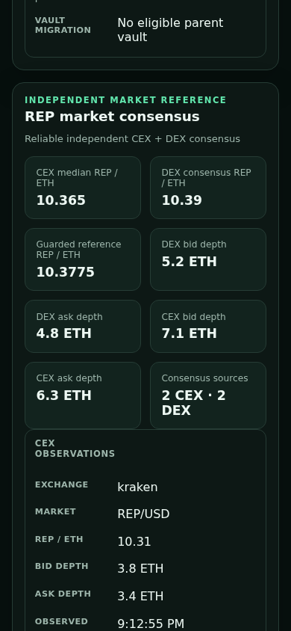Click the DEX ask depth 4.8 ETH card
The width and height of the screenshot is (291, 631).
click(83, 327)
